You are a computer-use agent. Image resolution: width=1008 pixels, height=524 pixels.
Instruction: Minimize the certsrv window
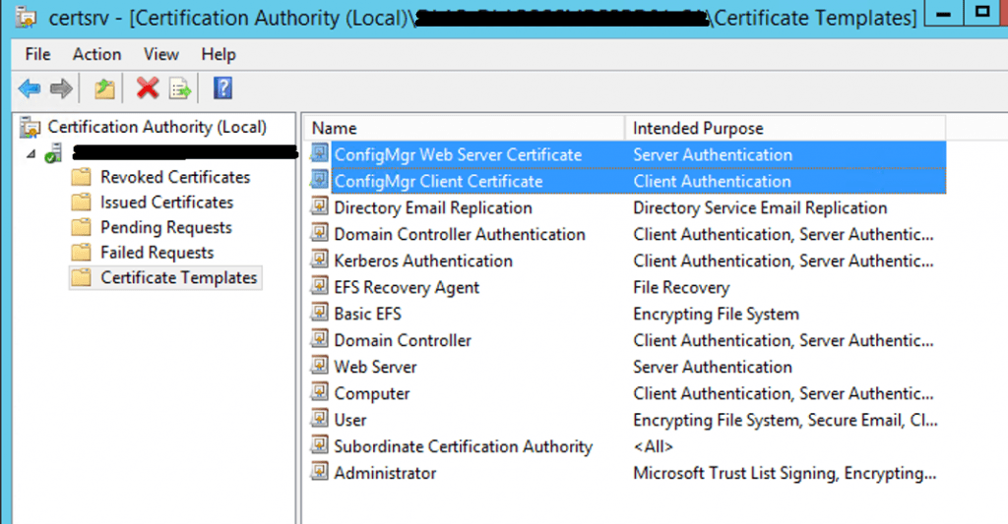[944, 13]
